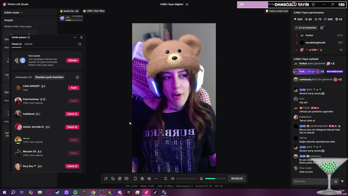Switch to the Ayarlar tab

[28, 44]
